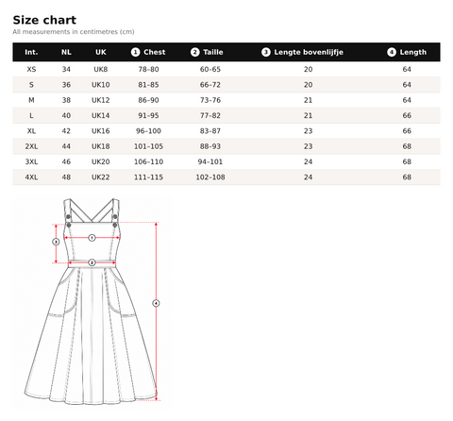
Task: Click chest value '86-90'
Action: pyautogui.click(x=148, y=100)
